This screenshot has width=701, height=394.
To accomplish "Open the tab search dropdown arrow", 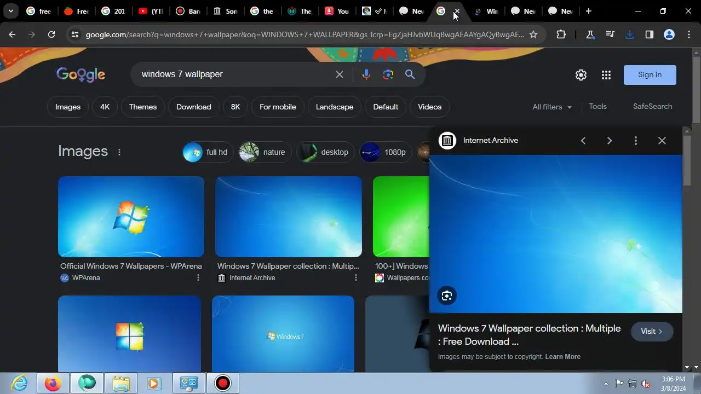I will tap(10, 11).
